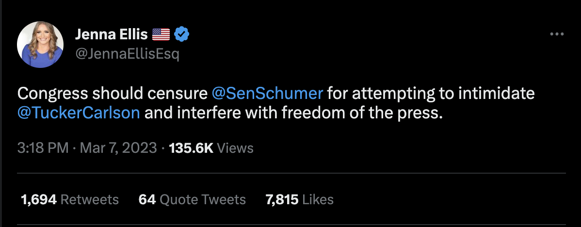
Task: Click the Jenna Ellis display name
Action: click(x=111, y=34)
